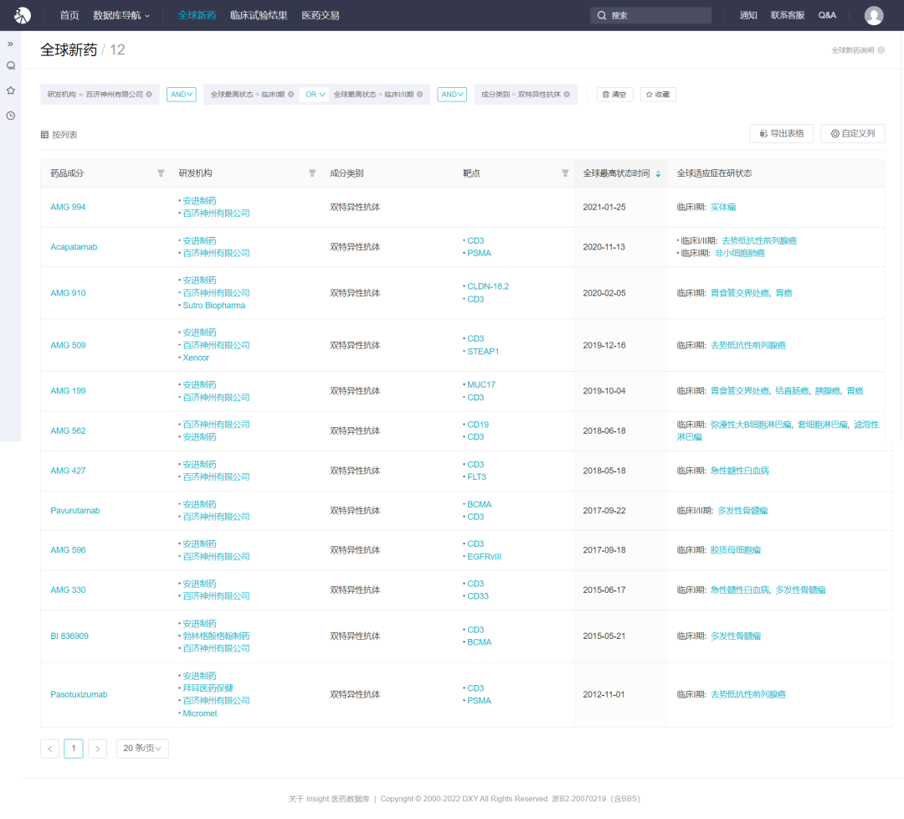The height and width of the screenshot is (819, 904).
Task: Open drug AMG 994 link
Action: [68, 207]
